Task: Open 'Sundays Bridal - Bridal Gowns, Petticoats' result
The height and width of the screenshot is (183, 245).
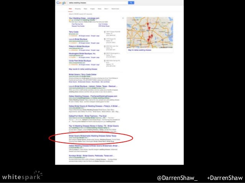Action: click(x=92, y=155)
